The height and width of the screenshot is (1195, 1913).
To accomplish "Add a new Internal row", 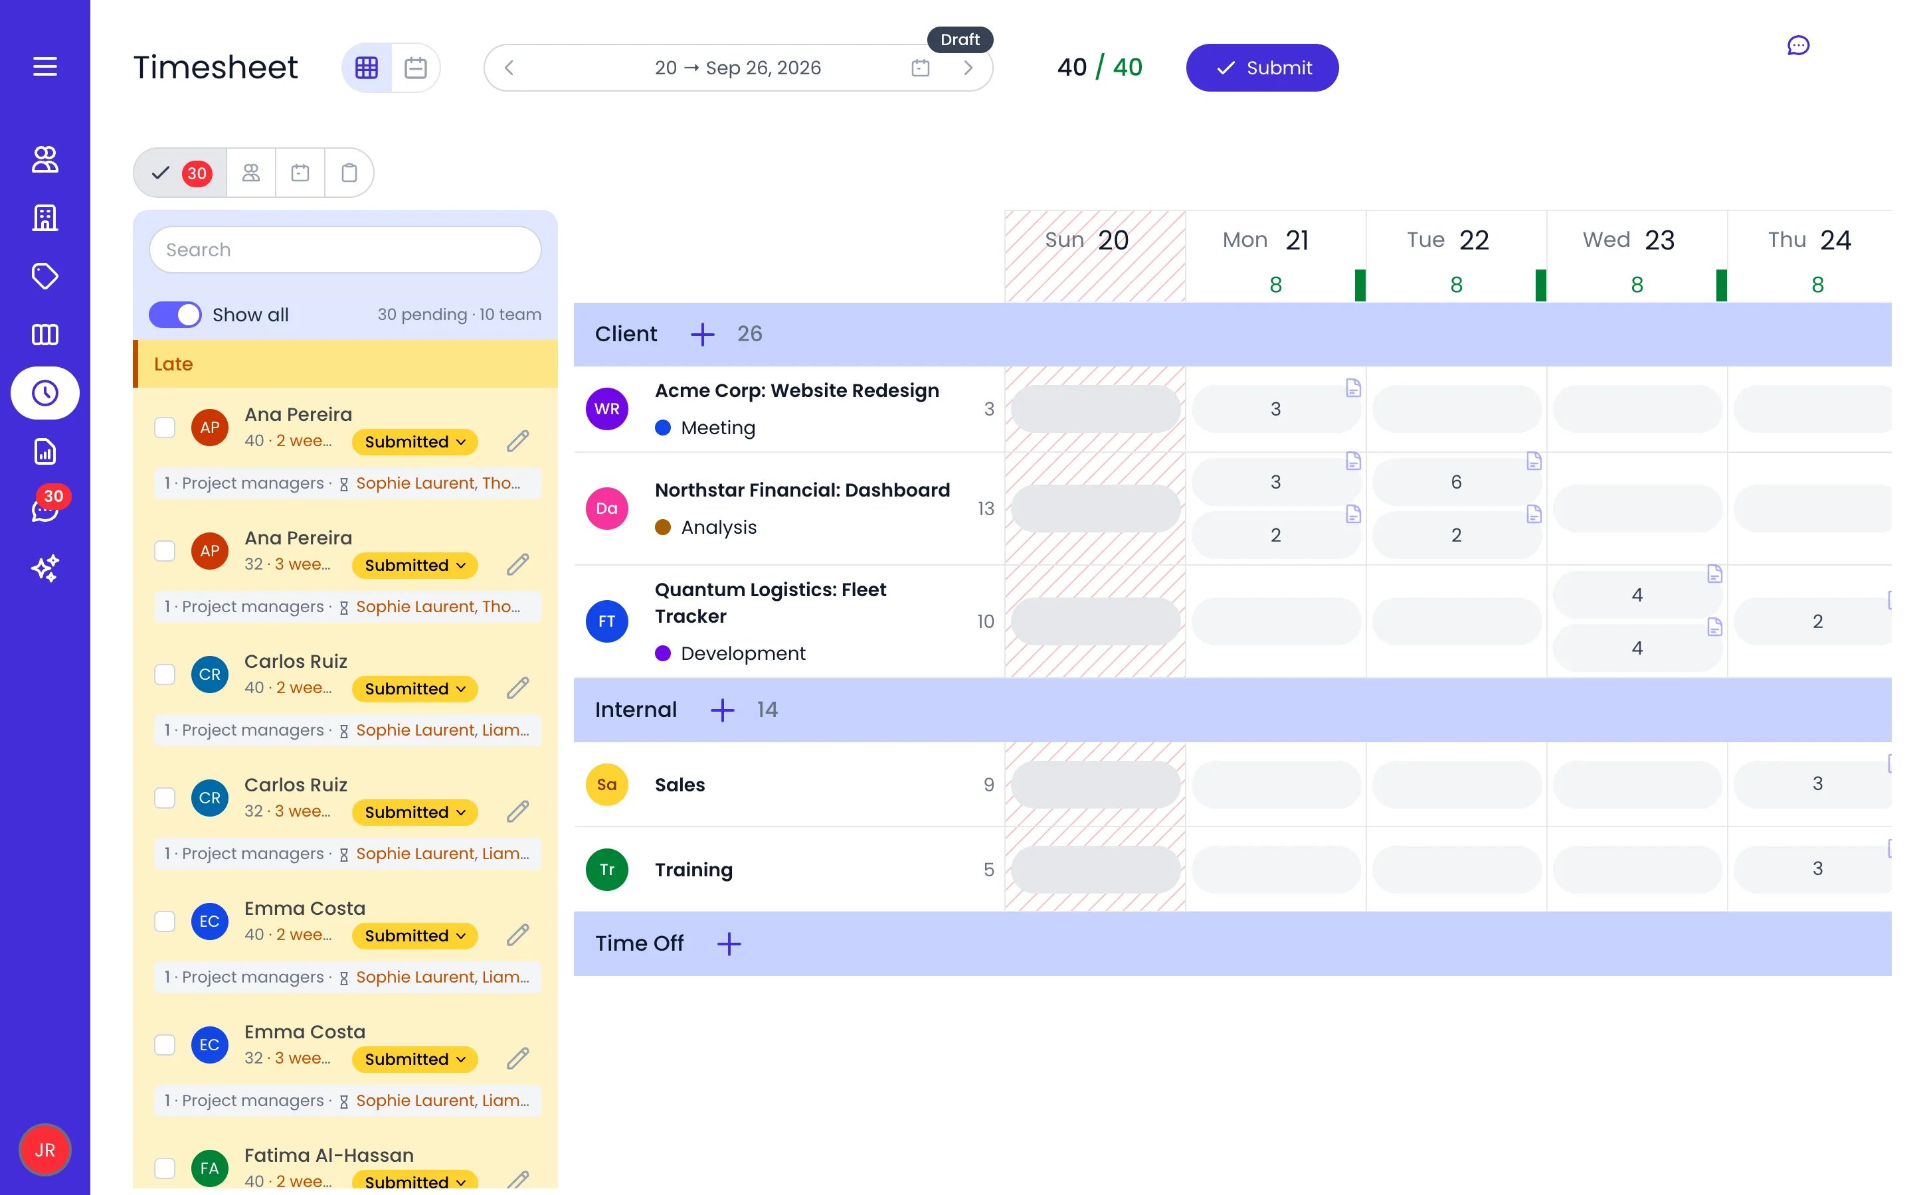I will coord(722,710).
